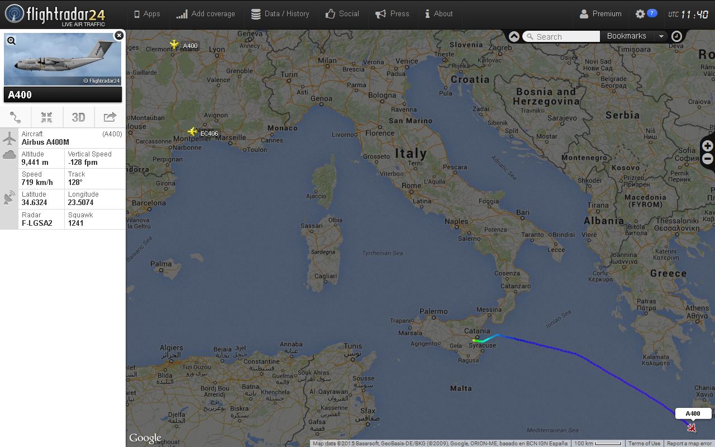Open the Data / History menu

coord(280,14)
